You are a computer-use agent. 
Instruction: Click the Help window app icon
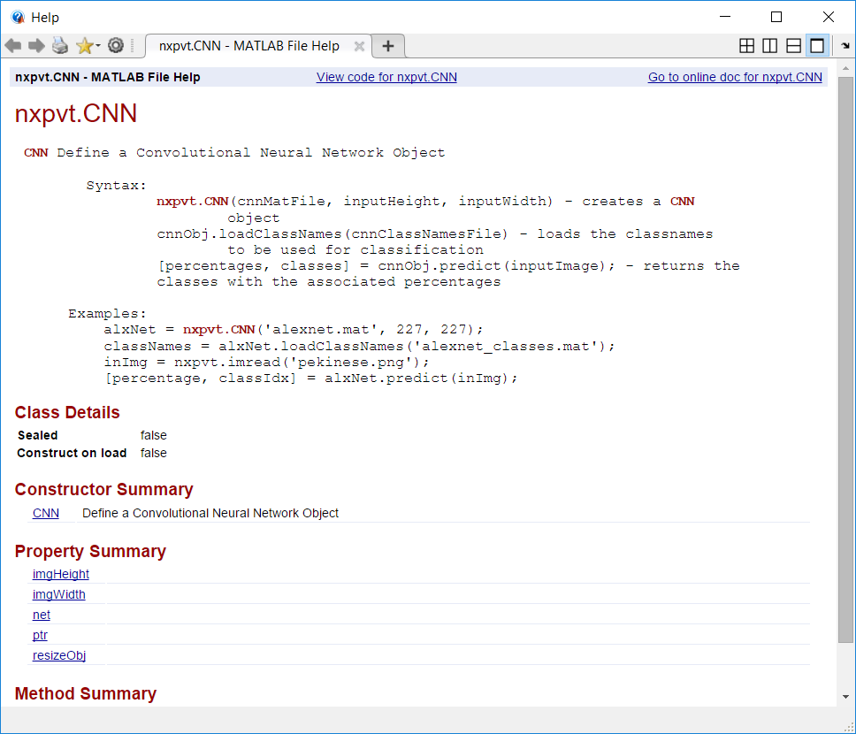(18, 18)
